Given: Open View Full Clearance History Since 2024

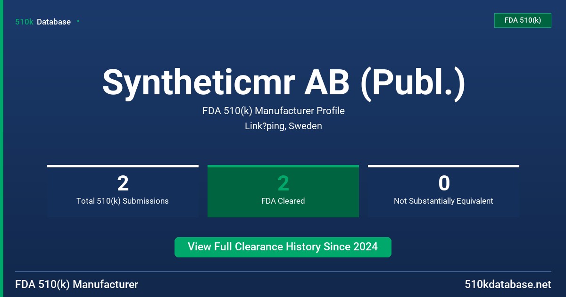Looking at the screenshot, I should 283,247.
